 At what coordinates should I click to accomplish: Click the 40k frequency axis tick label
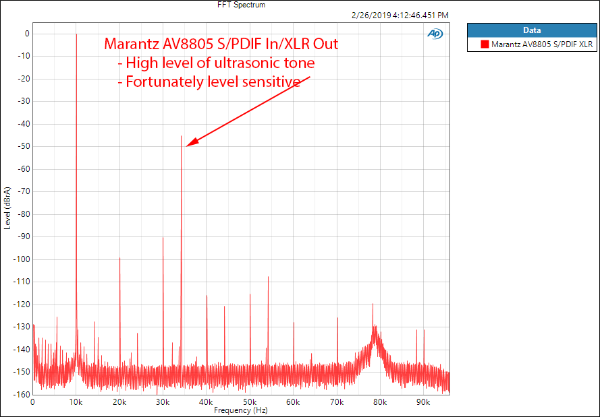point(207,402)
